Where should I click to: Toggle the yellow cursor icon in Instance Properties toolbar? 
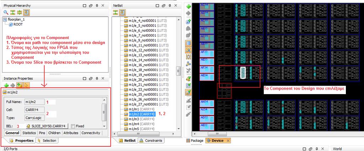click(26, 85)
